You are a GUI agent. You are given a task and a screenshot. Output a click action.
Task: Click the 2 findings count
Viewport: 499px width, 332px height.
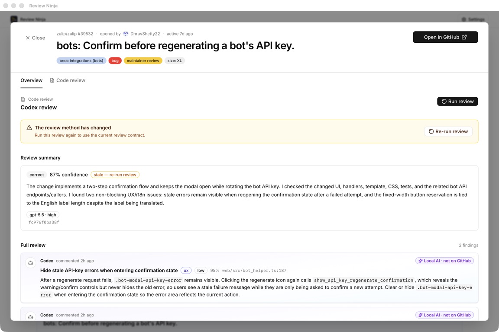468,245
